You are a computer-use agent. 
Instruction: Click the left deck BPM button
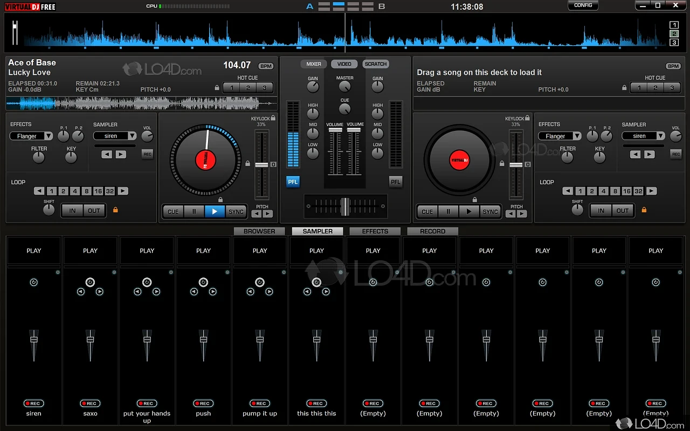click(x=266, y=66)
